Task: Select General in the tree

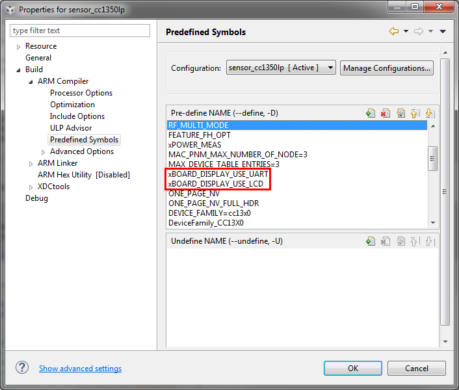Action: click(38, 58)
